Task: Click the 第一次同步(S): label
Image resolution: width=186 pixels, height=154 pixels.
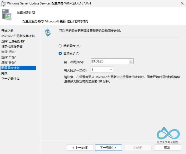Action: tap(74, 62)
